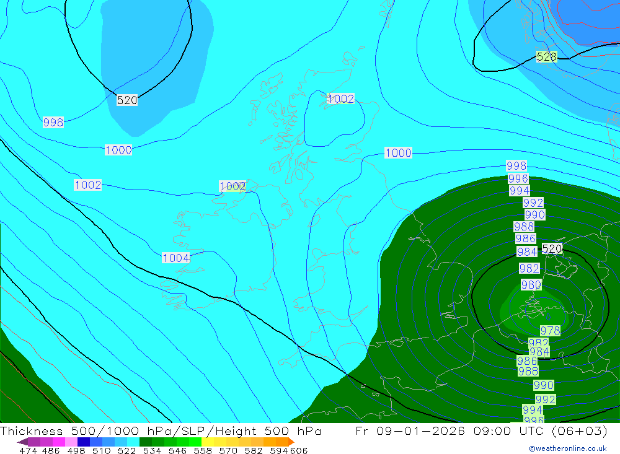620x454 pixels.
Task: Click the 546 legend scale value
Action: (177, 450)
